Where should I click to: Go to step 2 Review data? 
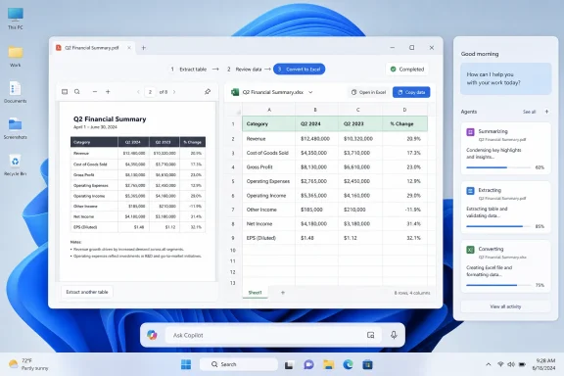(x=244, y=70)
